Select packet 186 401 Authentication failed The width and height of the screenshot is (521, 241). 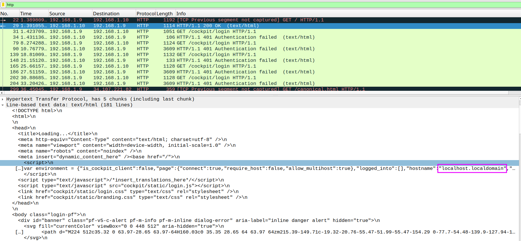[260, 72]
